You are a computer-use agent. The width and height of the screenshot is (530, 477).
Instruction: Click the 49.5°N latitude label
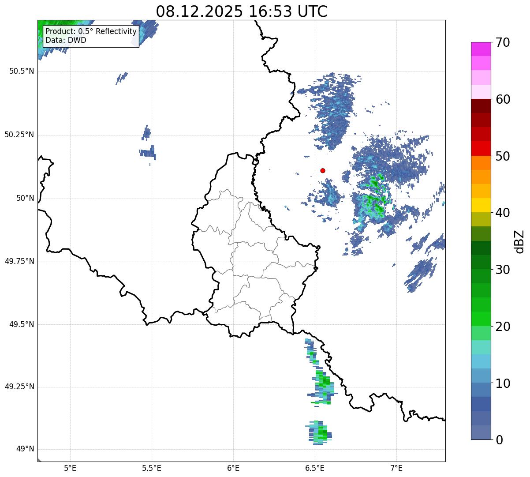(22, 324)
